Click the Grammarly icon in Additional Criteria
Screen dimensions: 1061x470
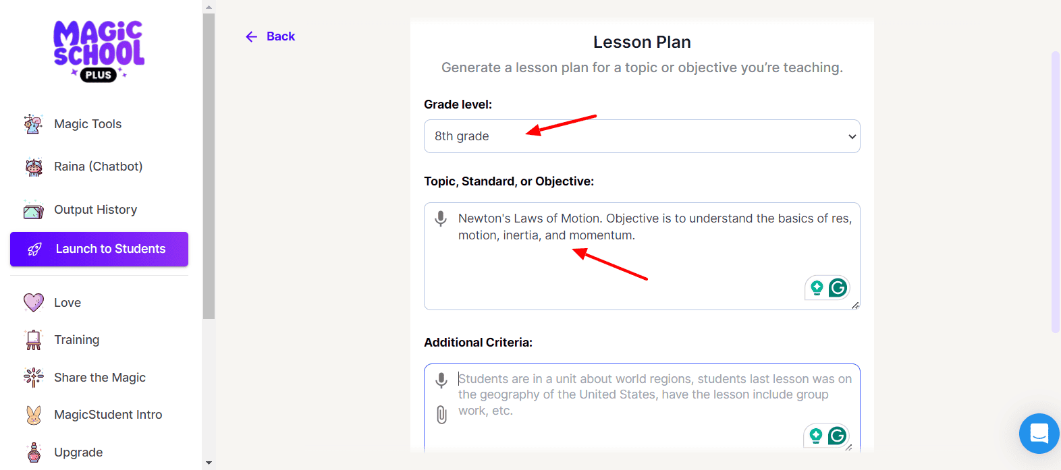[837, 436]
